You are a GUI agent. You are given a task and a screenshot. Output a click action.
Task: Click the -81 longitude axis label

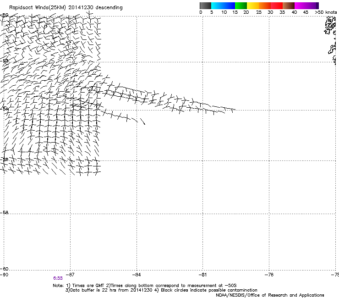point(202,275)
